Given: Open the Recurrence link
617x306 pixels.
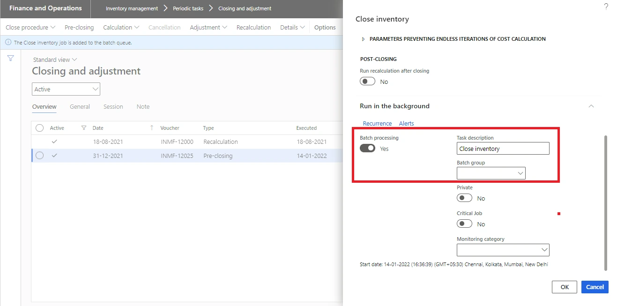Looking at the screenshot, I should 377,124.
